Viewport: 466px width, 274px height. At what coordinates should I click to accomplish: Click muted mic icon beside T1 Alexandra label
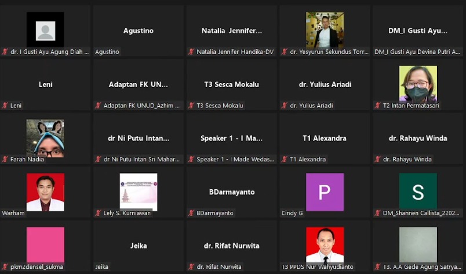[285, 159]
